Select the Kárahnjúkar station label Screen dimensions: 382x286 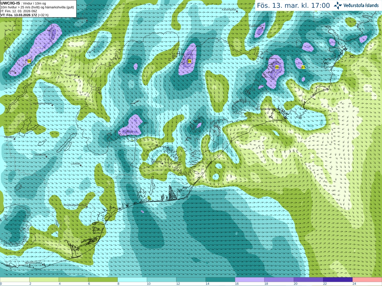[229, 10]
